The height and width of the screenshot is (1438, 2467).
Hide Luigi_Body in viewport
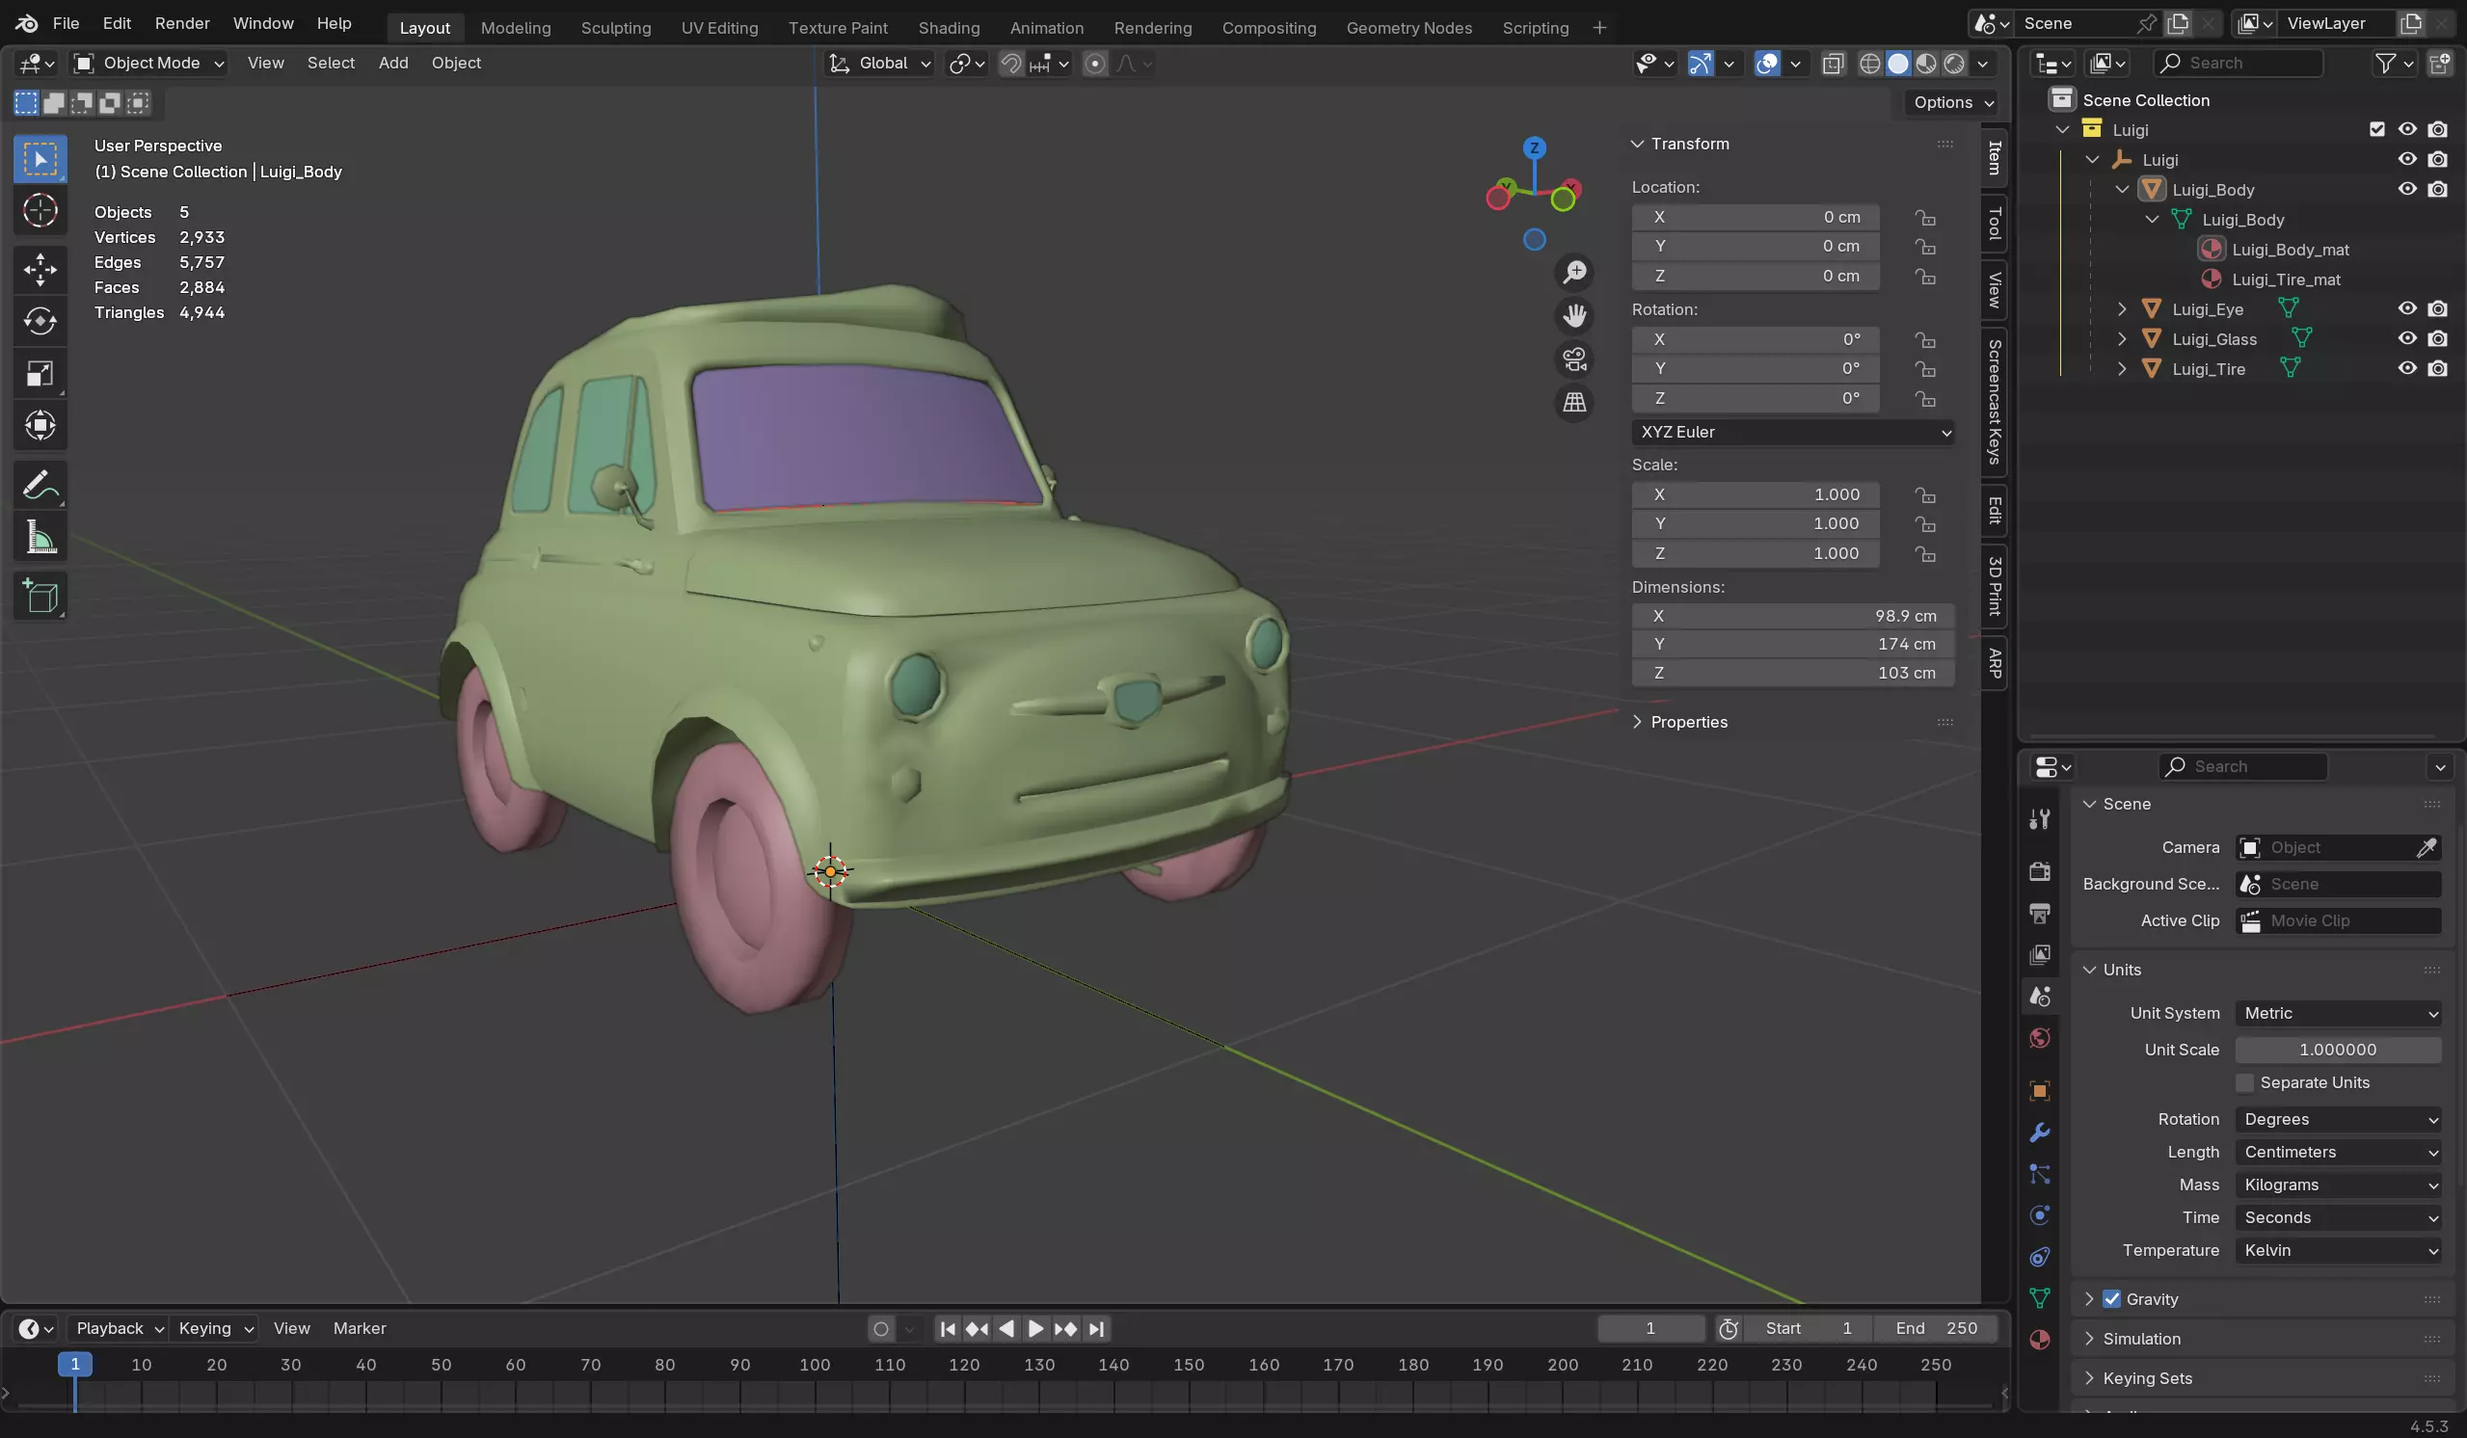click(2407, 189)
